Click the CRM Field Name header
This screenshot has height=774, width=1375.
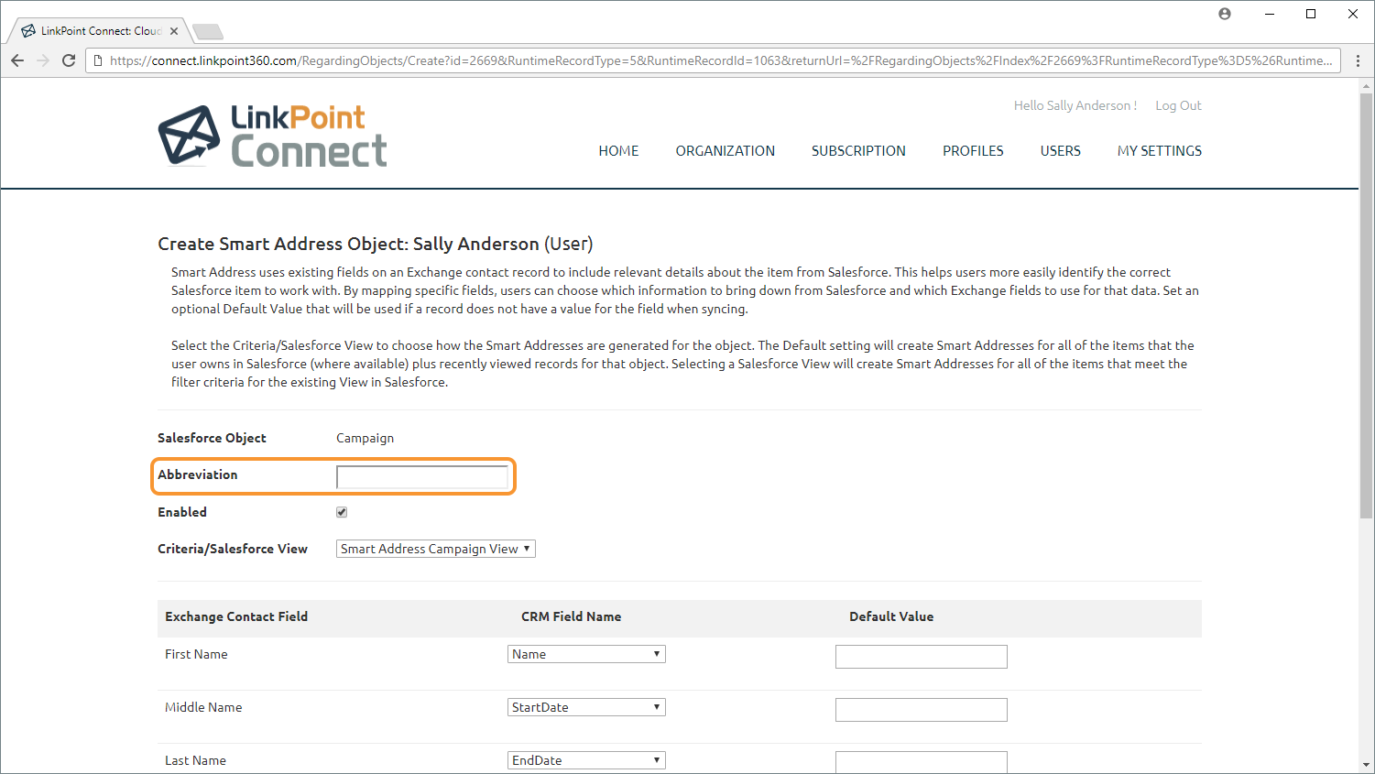click(572, 616)
